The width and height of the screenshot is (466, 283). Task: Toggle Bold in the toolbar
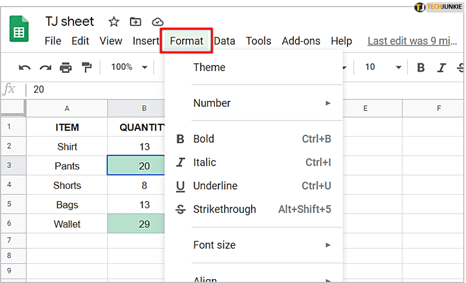point(421,67)
